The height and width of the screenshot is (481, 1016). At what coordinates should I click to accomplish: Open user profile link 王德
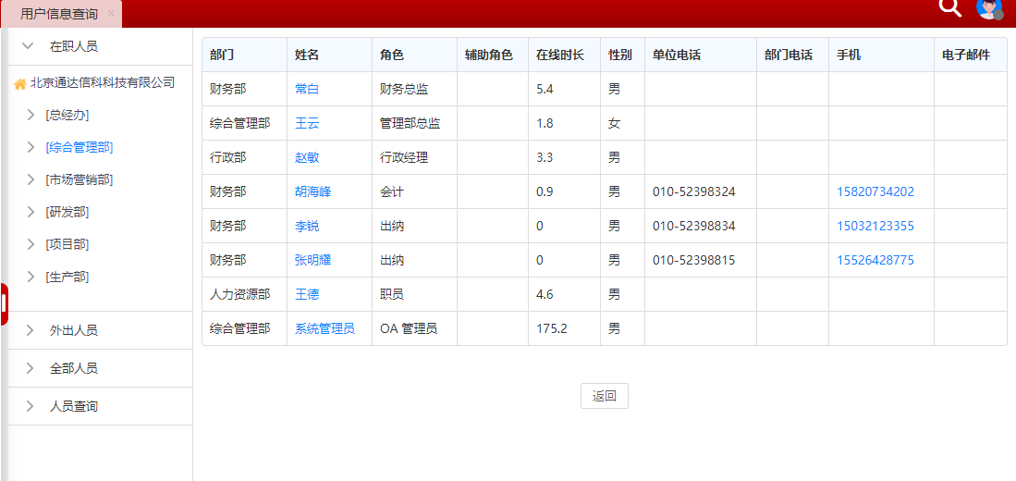[x=307, y=295]
